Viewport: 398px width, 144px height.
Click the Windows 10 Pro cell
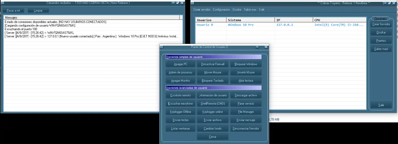tap(241, 25)
